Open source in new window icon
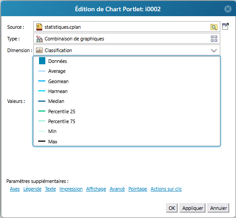The image size is (236, 218). [225, 27]
